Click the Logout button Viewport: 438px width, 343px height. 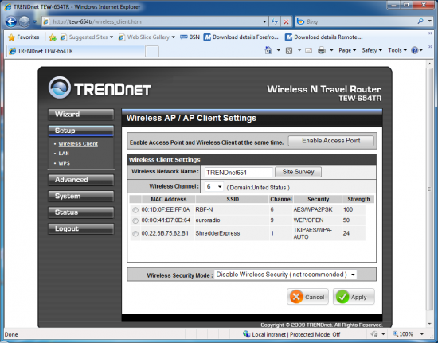81,229
